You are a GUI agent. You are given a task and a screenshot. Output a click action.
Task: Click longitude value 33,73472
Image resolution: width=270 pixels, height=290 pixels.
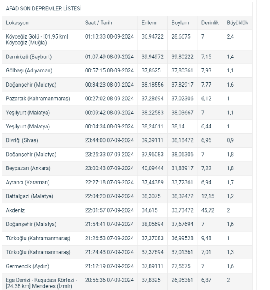(x=182, y=210)
